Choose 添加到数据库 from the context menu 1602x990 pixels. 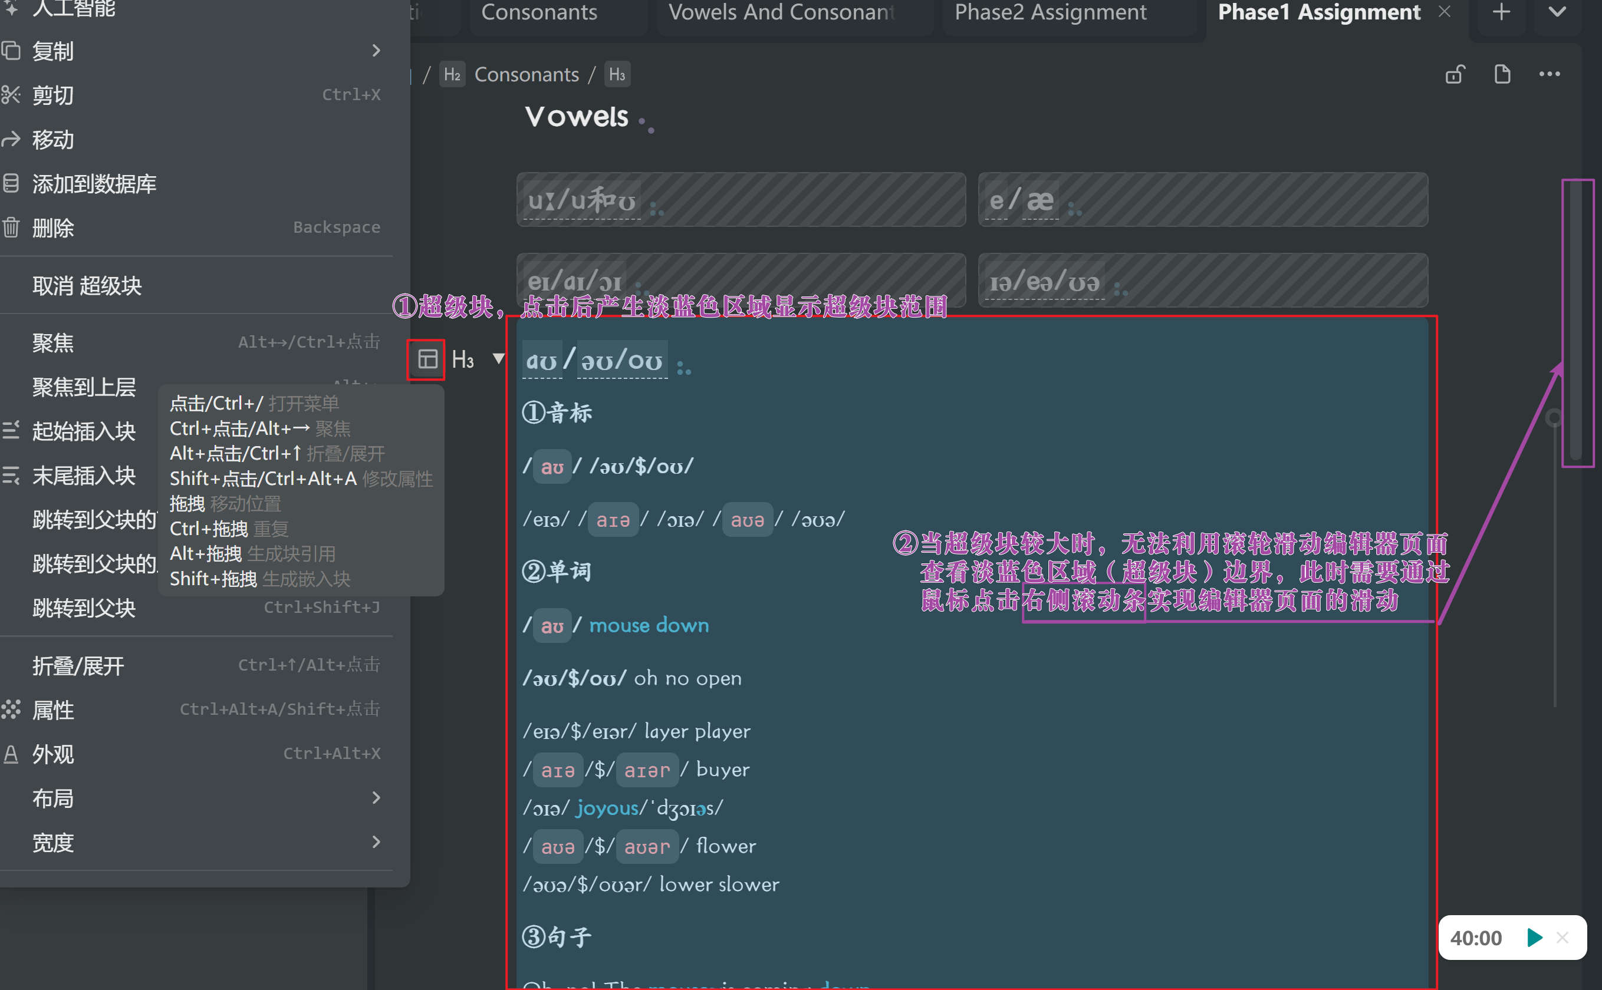click(94, 184)
